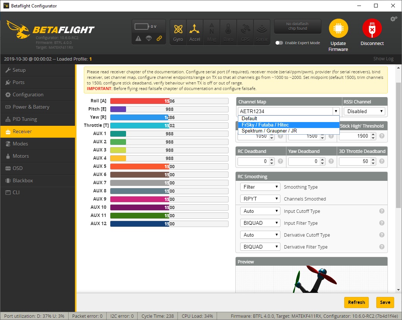402x320 pixels.
Task: Switch to the Blackbox tab
Action: tap(38, 180)
